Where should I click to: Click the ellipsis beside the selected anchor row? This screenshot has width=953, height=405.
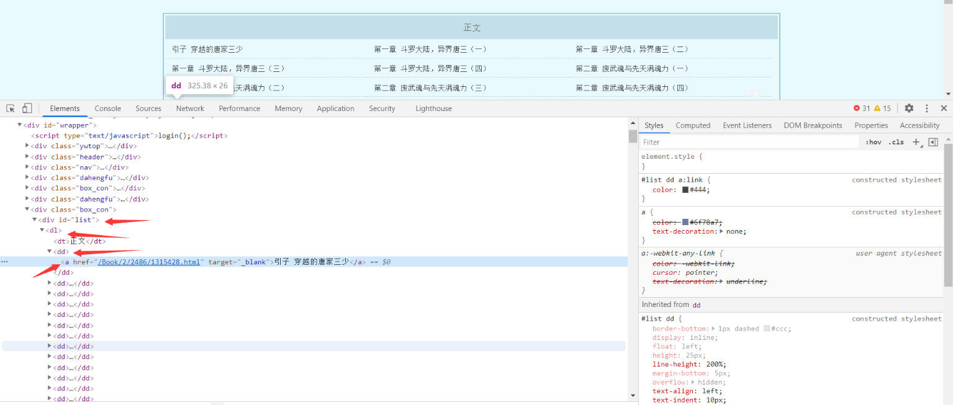point(4,262)
